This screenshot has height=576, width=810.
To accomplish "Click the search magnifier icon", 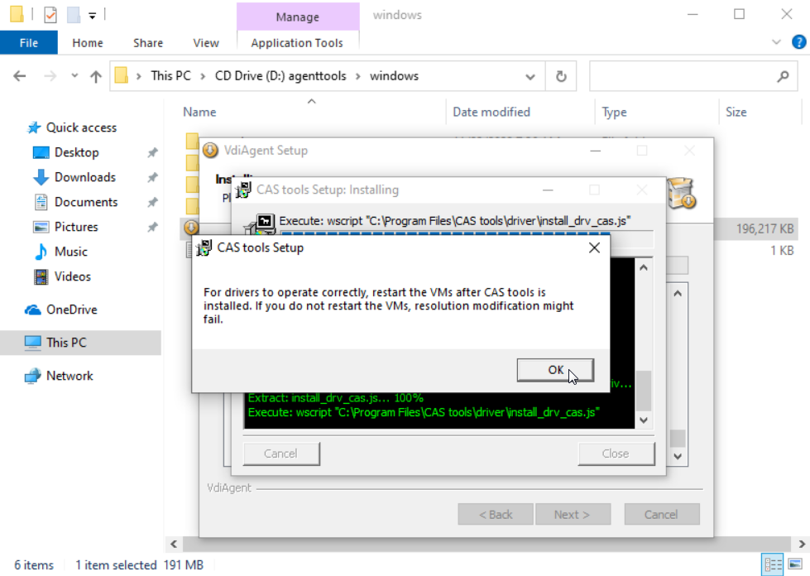I will 783,76.
